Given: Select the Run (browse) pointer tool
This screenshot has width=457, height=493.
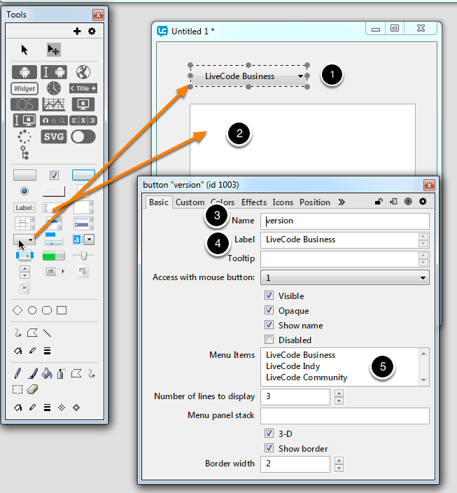Looking at the screenshot, I should [24, 50].
